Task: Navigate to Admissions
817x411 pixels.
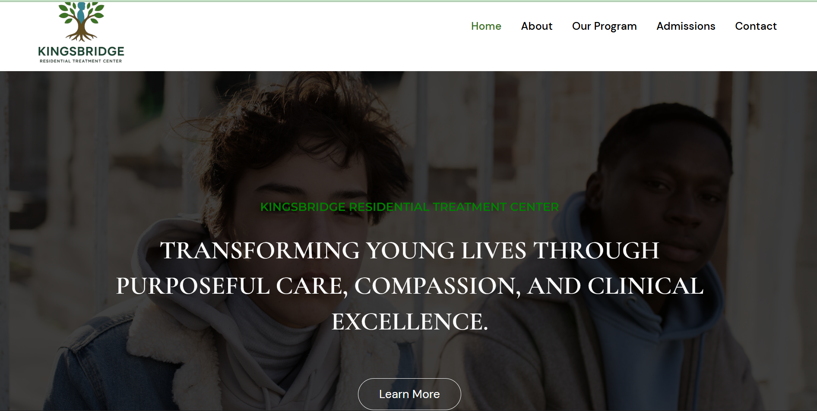Action: click(686, 26)
